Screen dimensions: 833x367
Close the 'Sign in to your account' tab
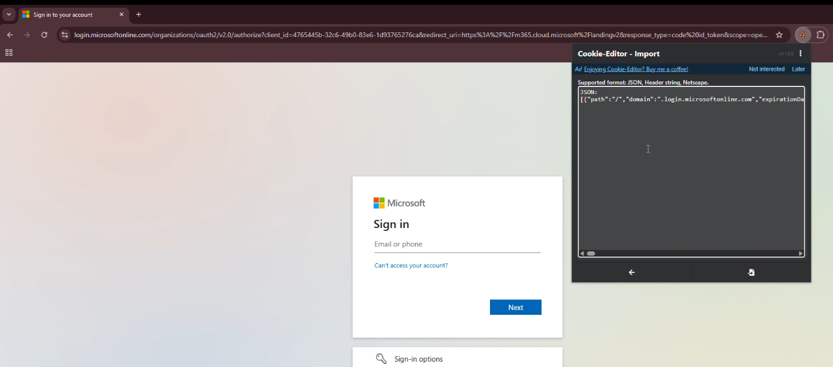pyautogui.click(x=121, y=14)
